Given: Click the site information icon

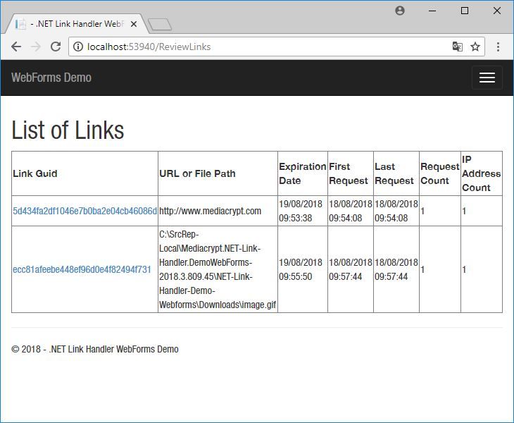Looking at the screenshot, I should click(78, 47).
